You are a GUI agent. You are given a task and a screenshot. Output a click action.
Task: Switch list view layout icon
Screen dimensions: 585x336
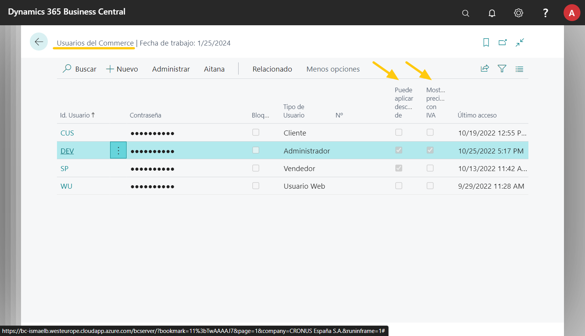519,69
